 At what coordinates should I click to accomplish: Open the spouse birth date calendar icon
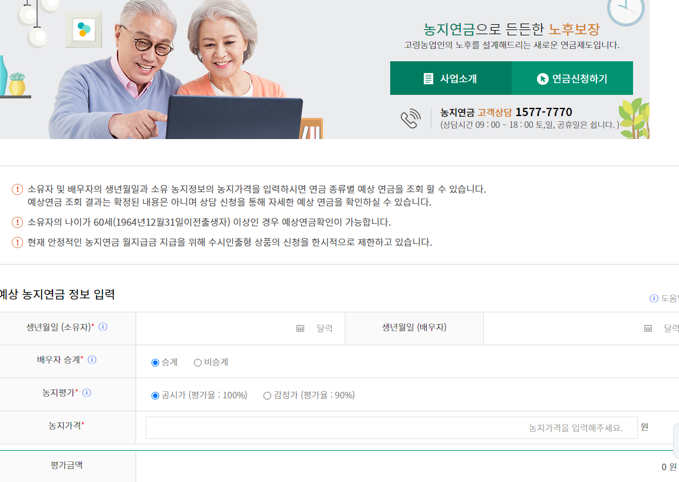[648, 328]
